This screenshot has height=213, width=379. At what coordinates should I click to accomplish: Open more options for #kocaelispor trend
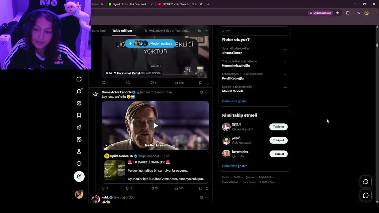[x=285, y=49]
